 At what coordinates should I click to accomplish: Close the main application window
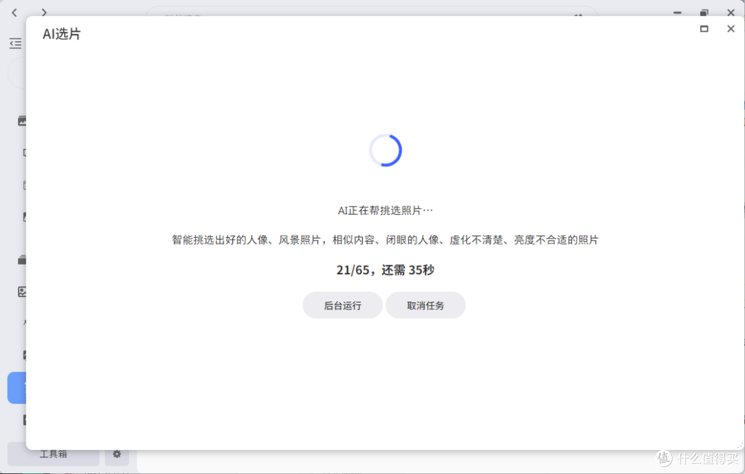pos(731,12)
